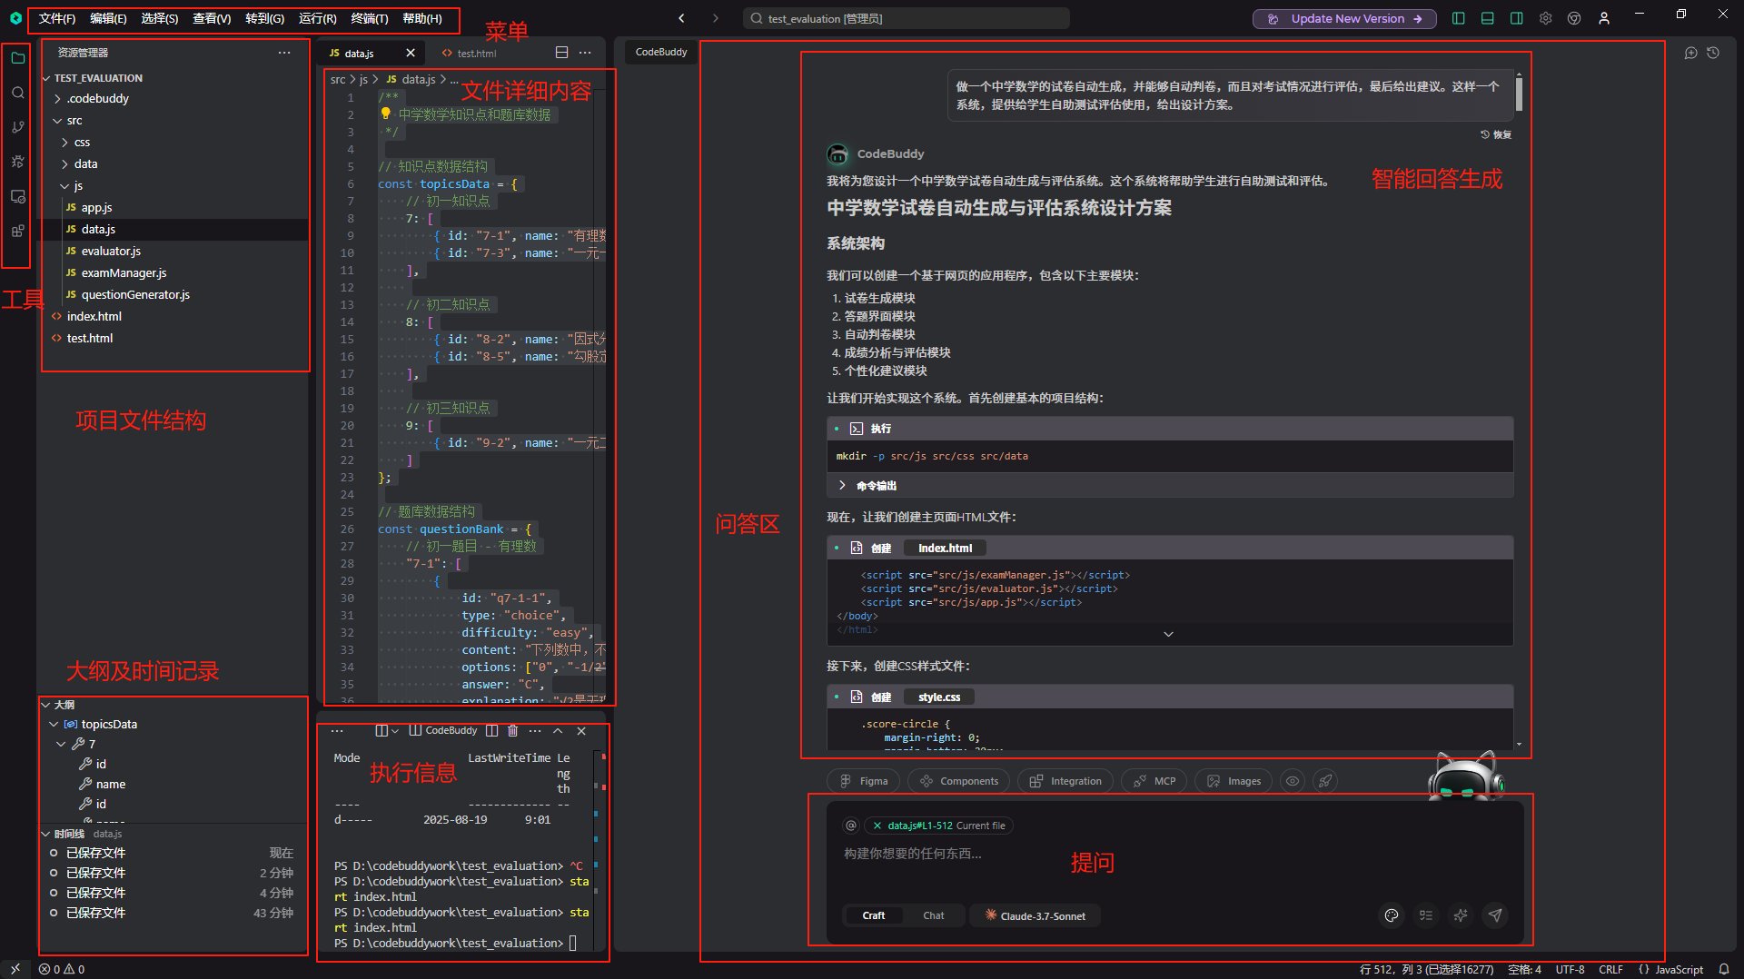Open the Run and Debug view

pos(17,162)
